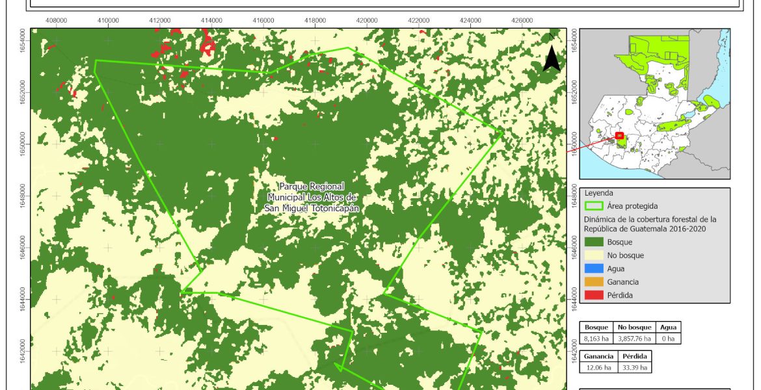Click the Parque Regional Municipal map label

tap(312, 197)
